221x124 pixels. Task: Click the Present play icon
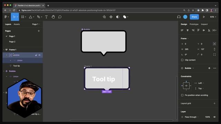(x=204, y=17)
